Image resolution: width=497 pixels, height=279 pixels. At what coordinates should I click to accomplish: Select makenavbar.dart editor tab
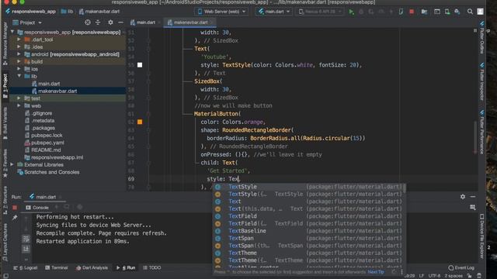click(189, 22)
